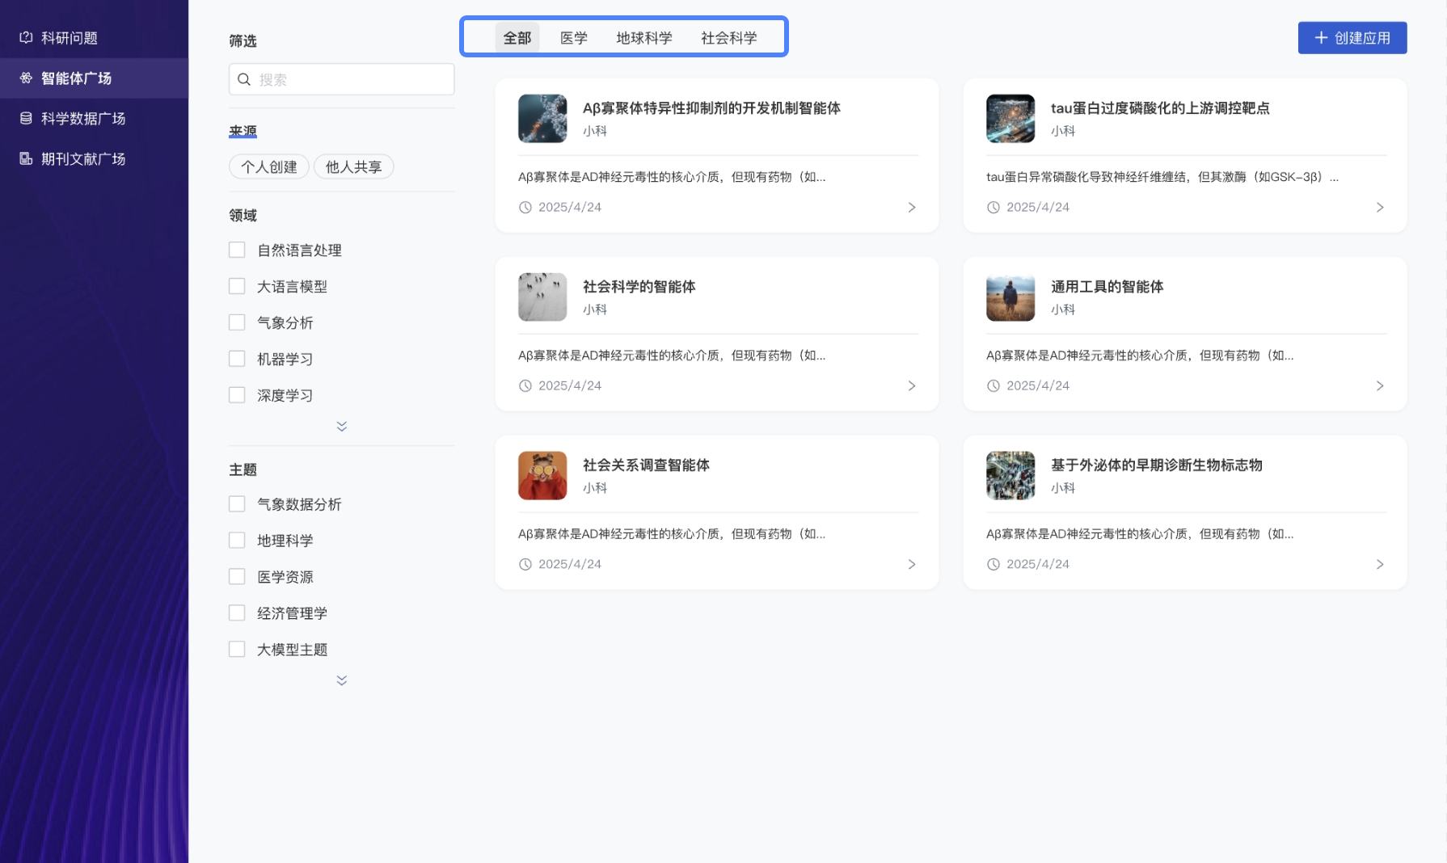Enable the 医学资源 topic checkbox
This screenshot has height=863, width=1447.
[x=237, y=576]
